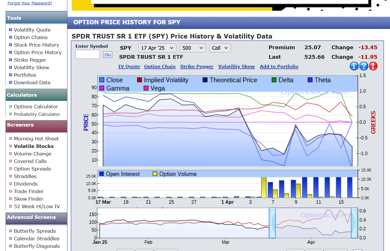Screen dimensions: 390x251
Task: Select the left range slider handle
Action: point(272,223)
